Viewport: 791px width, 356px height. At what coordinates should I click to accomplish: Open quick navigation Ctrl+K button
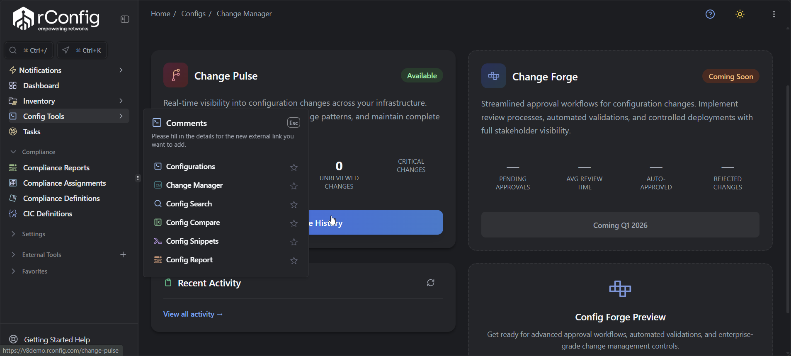tap(82, 50)
